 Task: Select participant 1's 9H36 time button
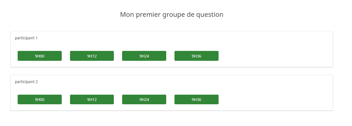pyautogui.click(x=197, y=56)
